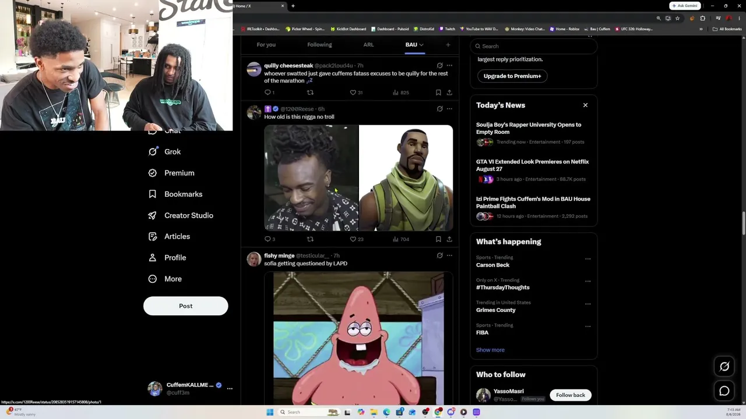The height and width of the screenshot is (419, 746).
Task: Open Chrome extensions puzzle icon
Action: coord(702,18)
